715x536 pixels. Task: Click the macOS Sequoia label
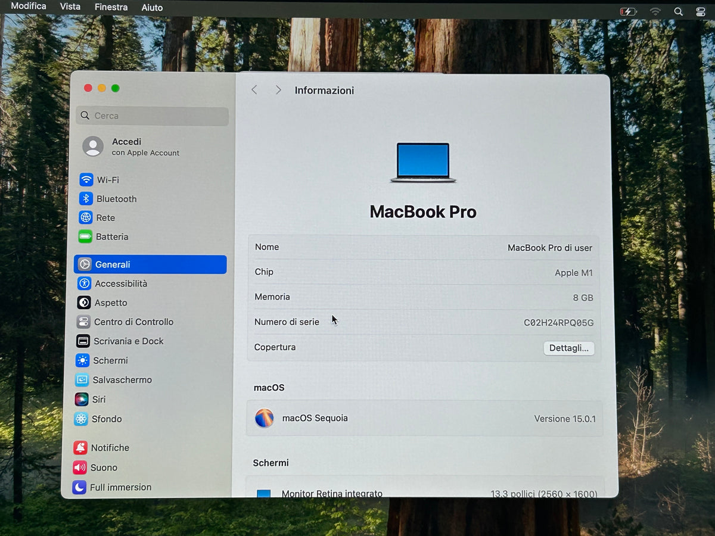[x=315, y=418]
